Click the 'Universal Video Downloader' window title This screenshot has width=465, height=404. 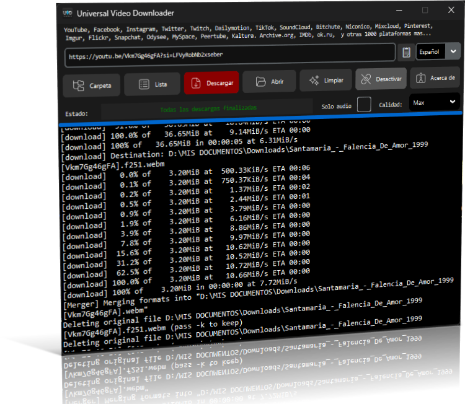pos(125,14)
